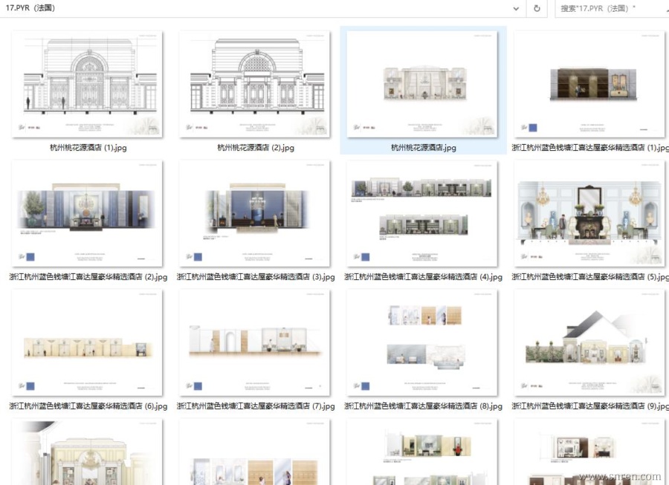Click the filename label 浙江杭州蓝色钱塘江喜达屋豪华精选酒店 (5).jpg
669x485 pixels.
(590, 277)
